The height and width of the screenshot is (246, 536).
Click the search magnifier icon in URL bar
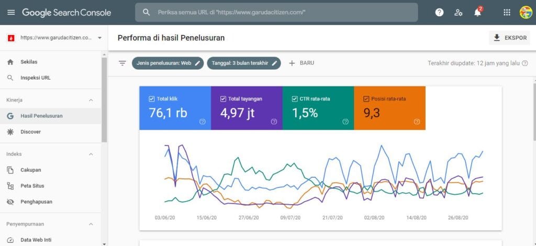coord(147,13)
